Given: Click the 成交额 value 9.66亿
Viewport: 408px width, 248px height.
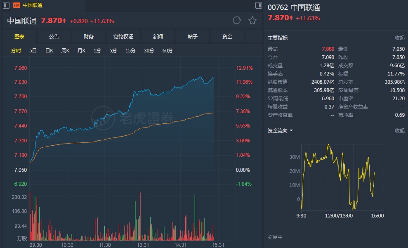Looking at the screenshot, I should (x=397, y=66).
